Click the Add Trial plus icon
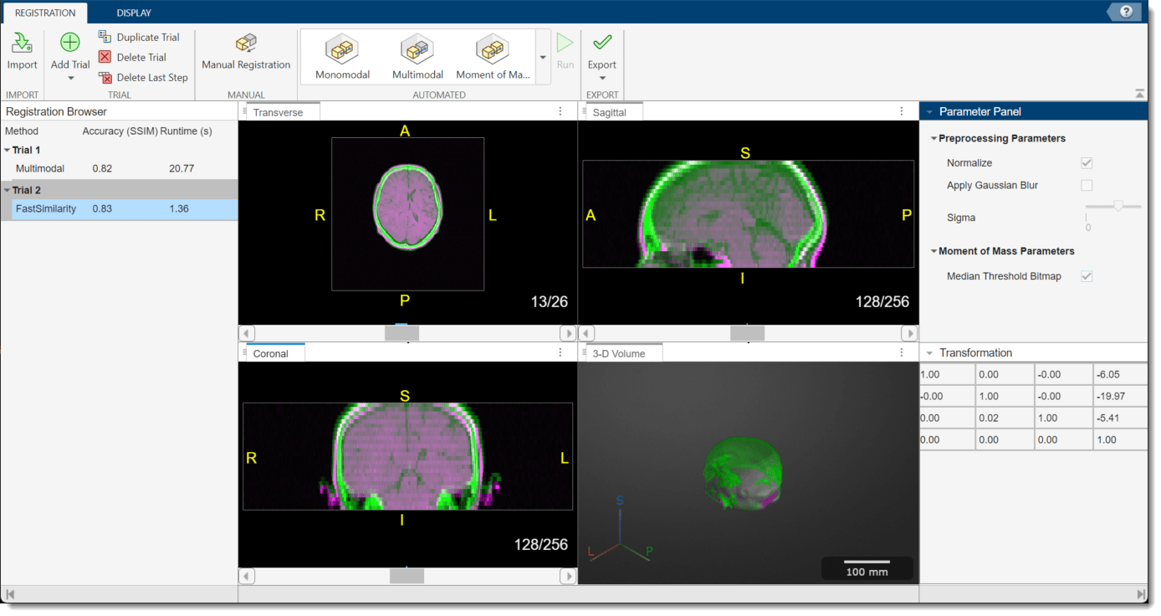The image size is (1161, 616). pyautogui.click(x=70, y=44)
